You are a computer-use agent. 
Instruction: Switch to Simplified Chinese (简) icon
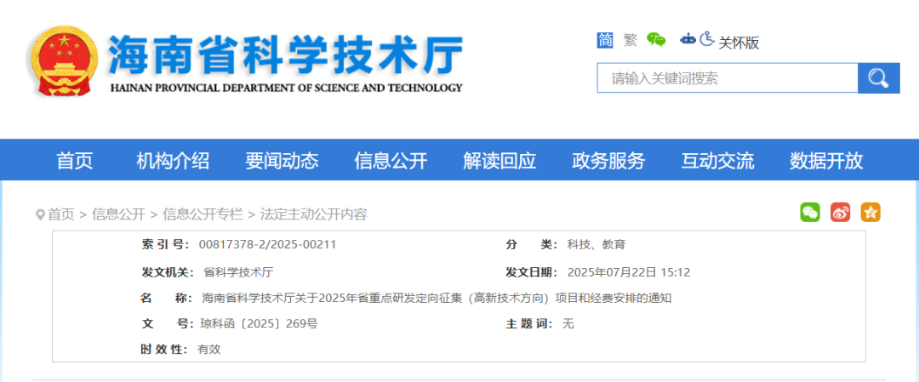click(605, 40)
